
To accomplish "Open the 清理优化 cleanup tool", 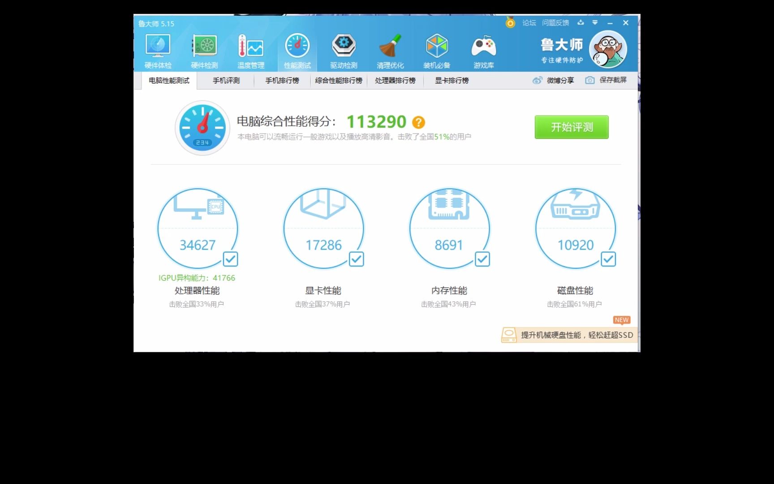I will 391,50.
